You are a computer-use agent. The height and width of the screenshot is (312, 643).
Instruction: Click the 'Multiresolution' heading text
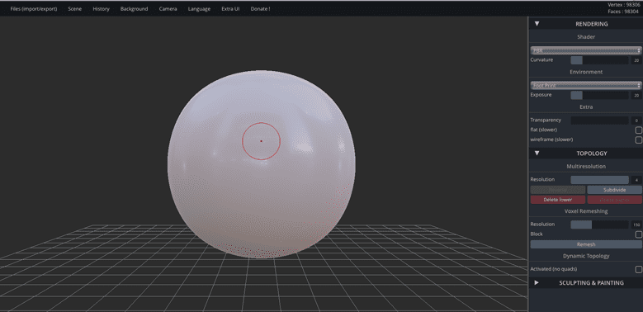tap(586, 166)
